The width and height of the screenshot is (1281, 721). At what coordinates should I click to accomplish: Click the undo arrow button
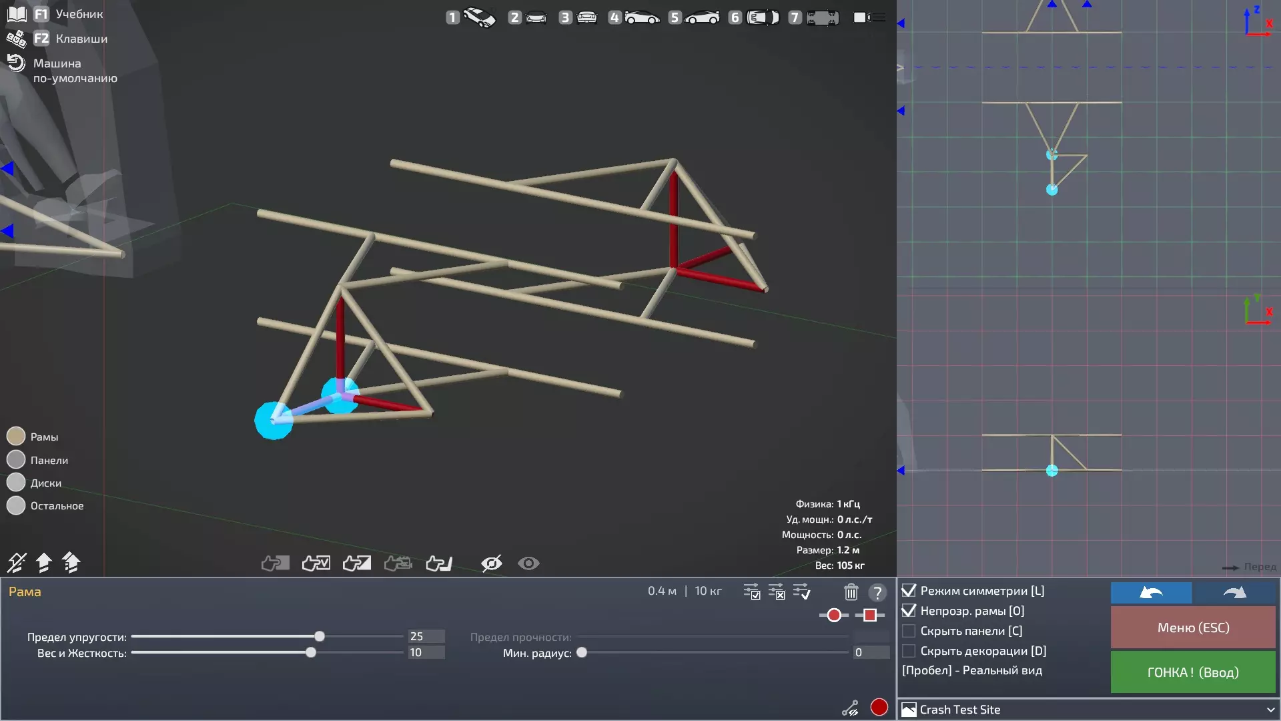pyautogui.click(x=1151, y=592)
